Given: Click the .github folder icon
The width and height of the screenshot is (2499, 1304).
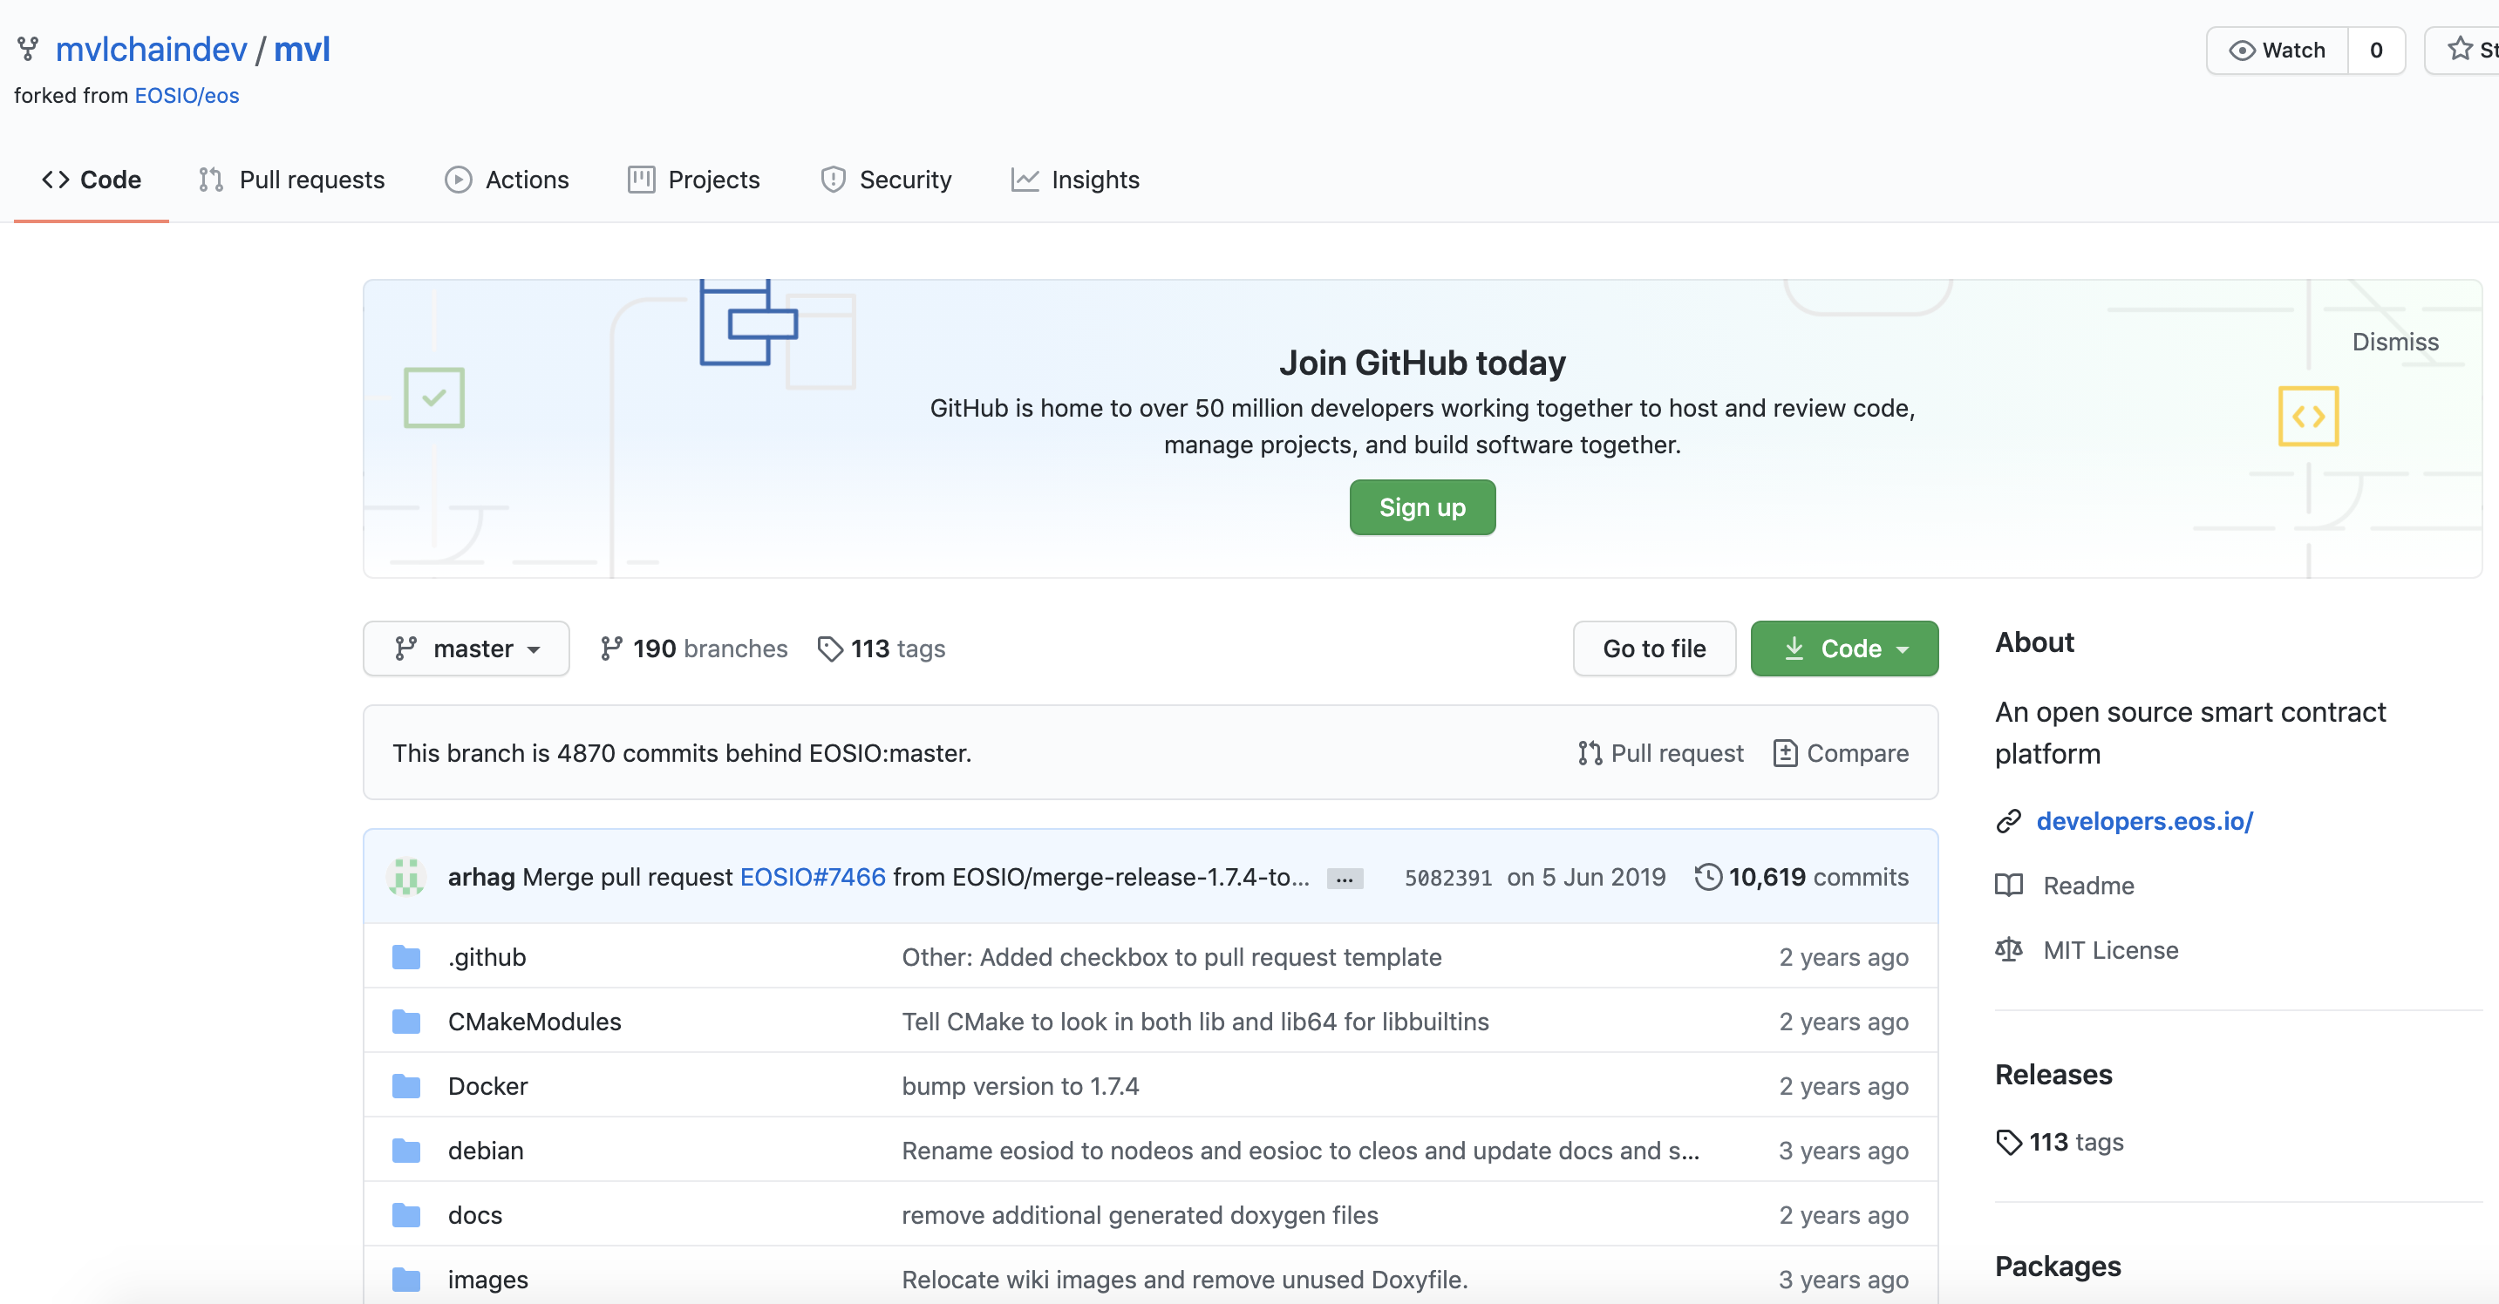Looking at the screenshot, I should 406,957.
